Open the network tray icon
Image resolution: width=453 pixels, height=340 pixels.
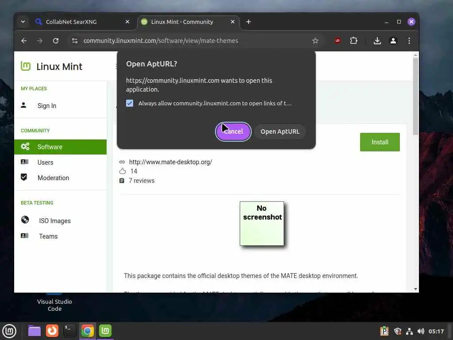(x=409, y=331)
